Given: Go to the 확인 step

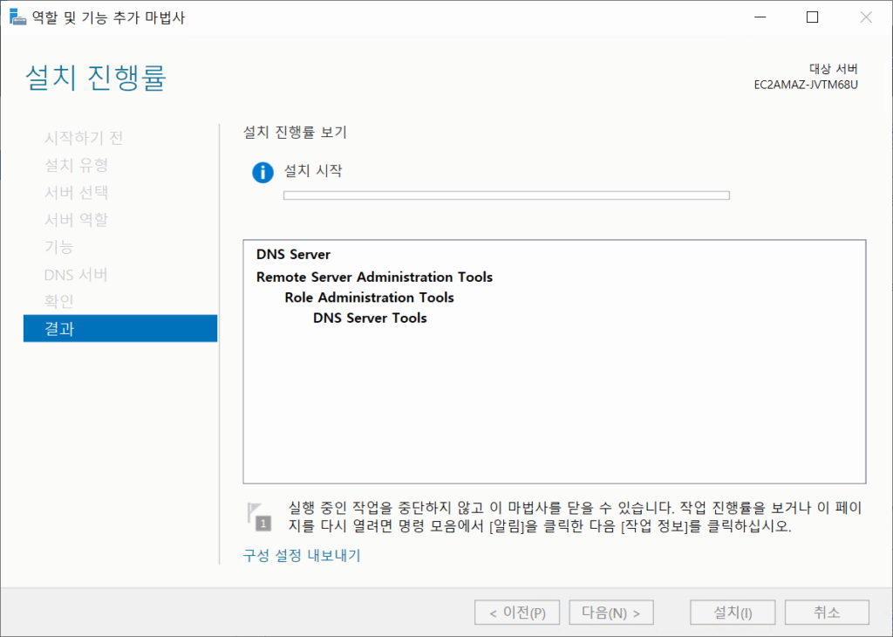Looking at the screenshot, I should (x=59, y=302).
